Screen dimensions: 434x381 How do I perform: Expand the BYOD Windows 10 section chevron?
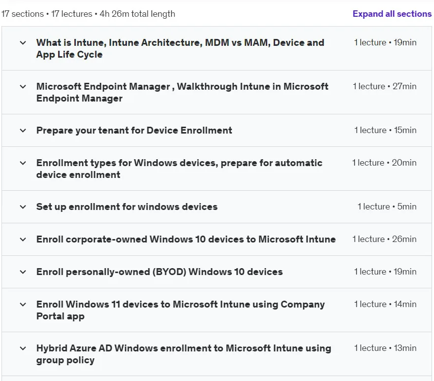23,272
